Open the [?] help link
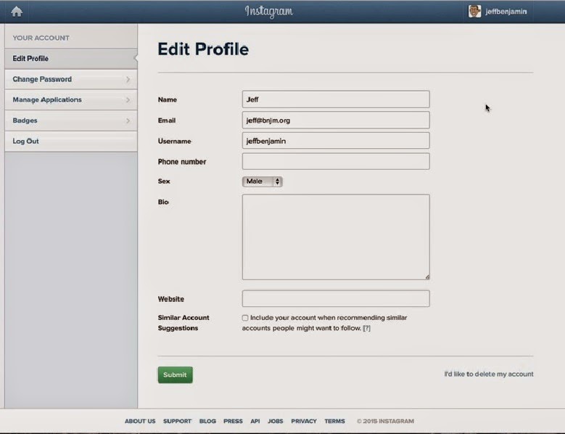Viewport: 565px width, 434px height. point(366,328)
